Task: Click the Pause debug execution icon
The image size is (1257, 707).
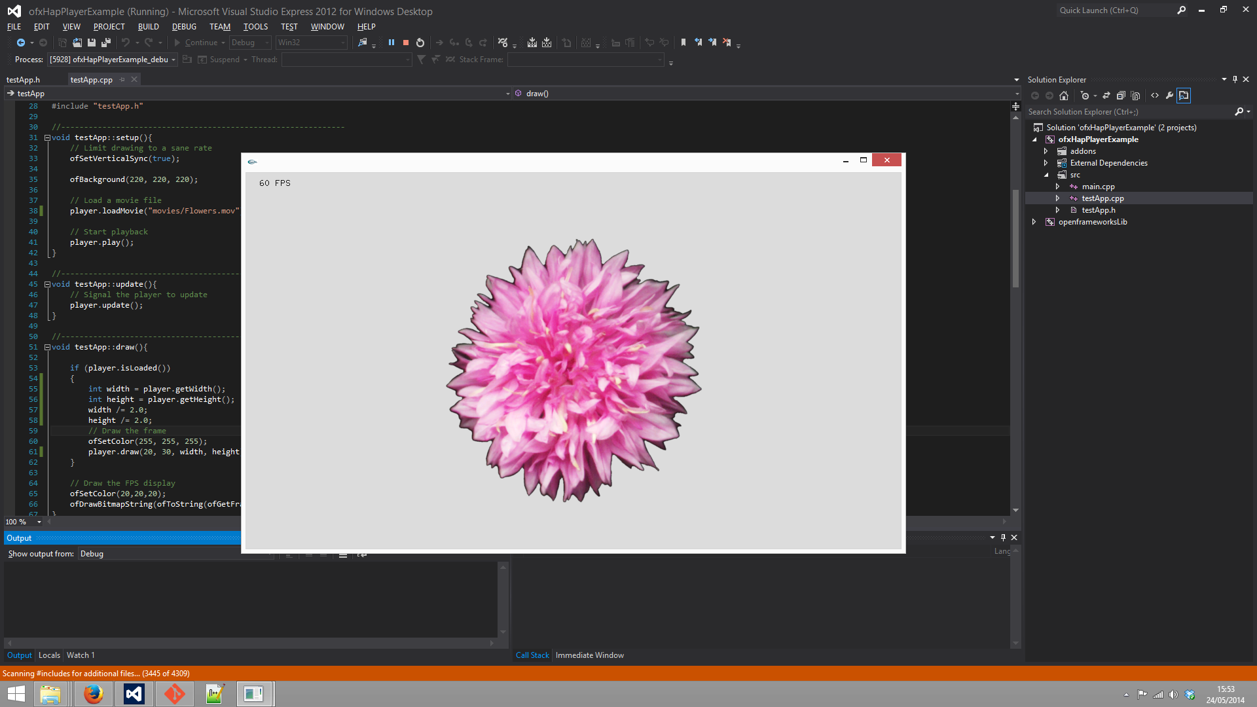Action: click(391, 43)
